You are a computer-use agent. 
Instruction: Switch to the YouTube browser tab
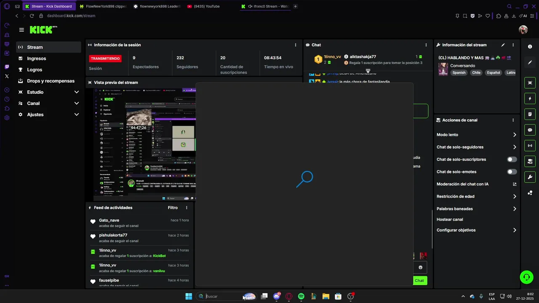209,6
